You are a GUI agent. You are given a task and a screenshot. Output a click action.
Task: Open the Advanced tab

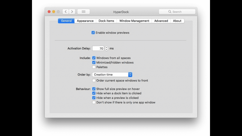pos(161,21)
